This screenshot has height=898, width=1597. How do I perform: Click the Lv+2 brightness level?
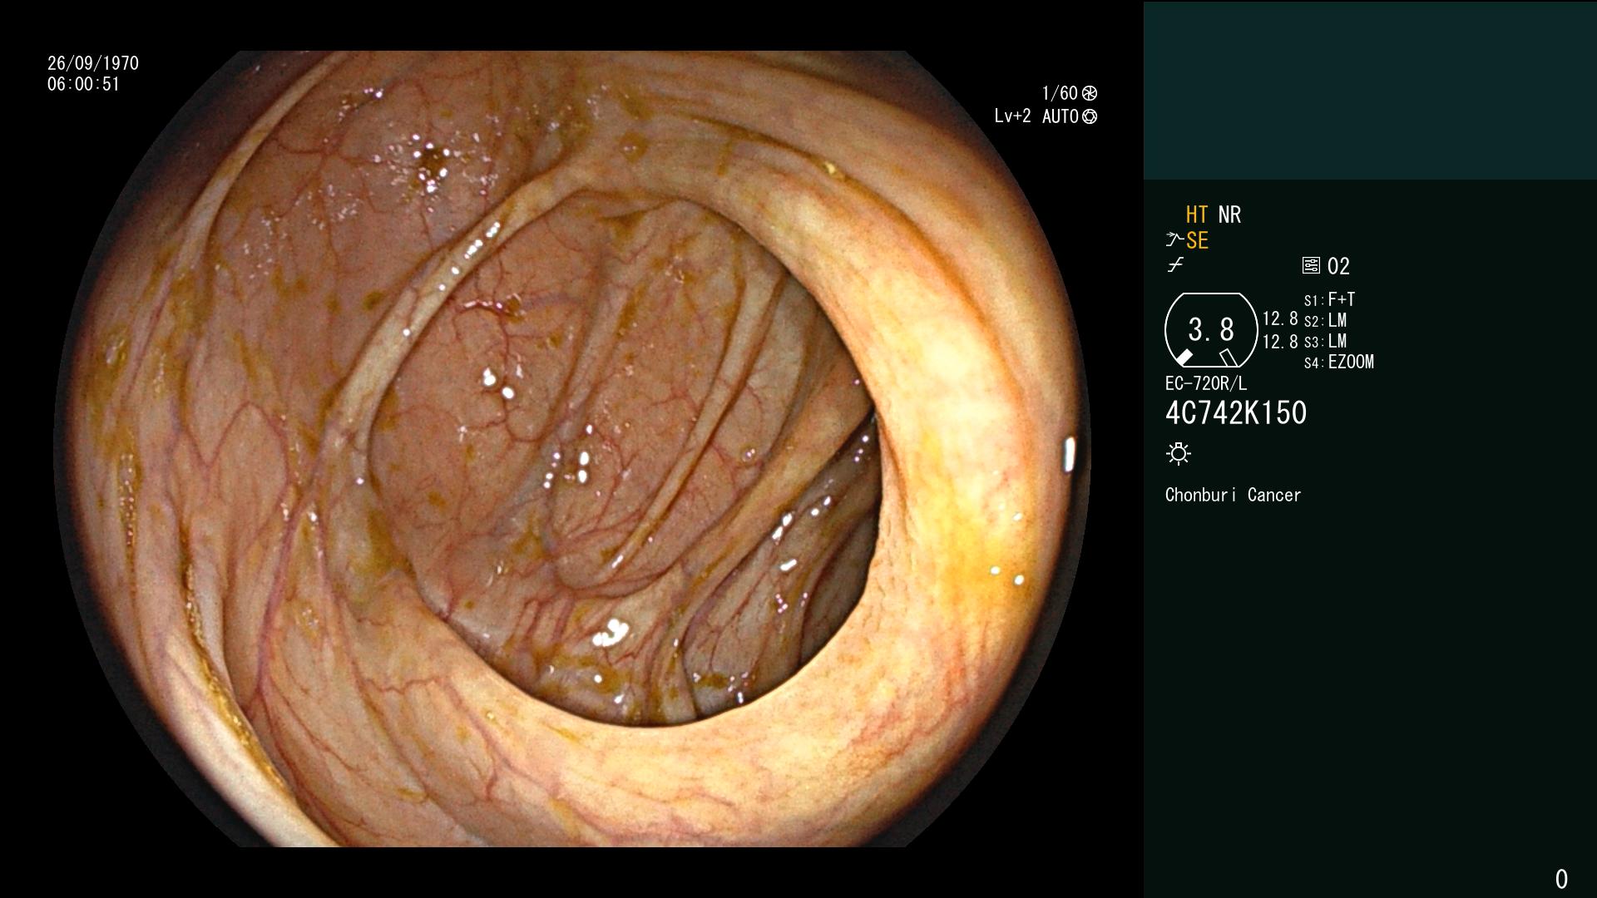(x=1012, y=116)
